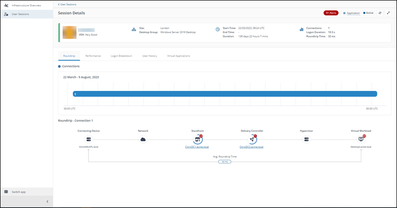Collapse the left sidebar with chevron
Screen dimensions: 397x208
pos(47,202)
